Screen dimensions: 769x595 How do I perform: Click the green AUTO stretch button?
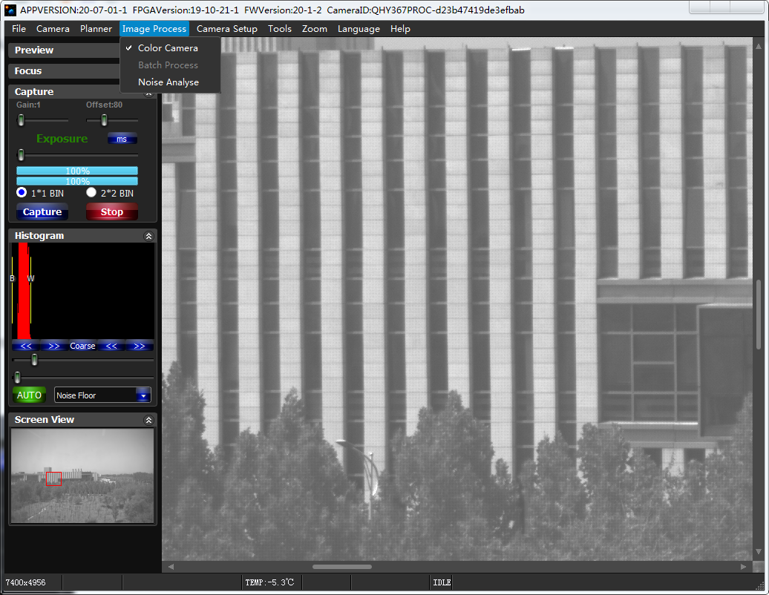[x=30, y=395]
